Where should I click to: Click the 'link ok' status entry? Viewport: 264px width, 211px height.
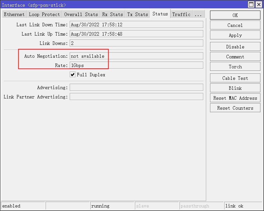click(243, 206)
